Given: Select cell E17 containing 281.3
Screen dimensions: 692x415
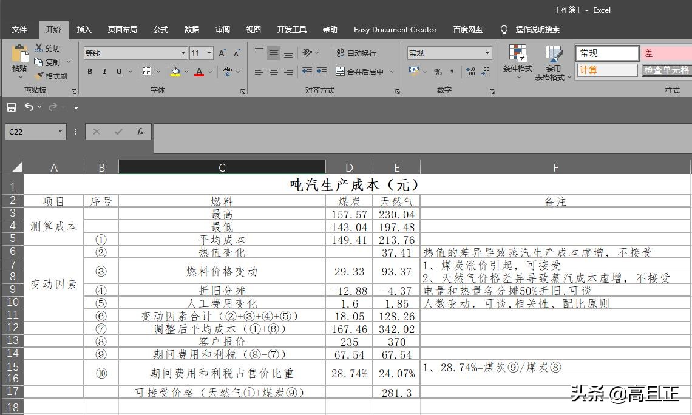Looking at the screenshot, I should [396, 393].
